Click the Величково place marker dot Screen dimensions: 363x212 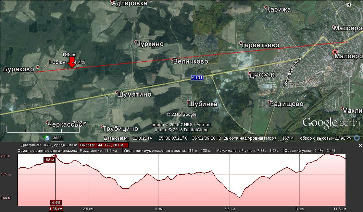[173, 59]
